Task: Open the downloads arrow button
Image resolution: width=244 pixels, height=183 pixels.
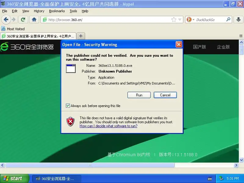Action: click(x=239, y=20)
